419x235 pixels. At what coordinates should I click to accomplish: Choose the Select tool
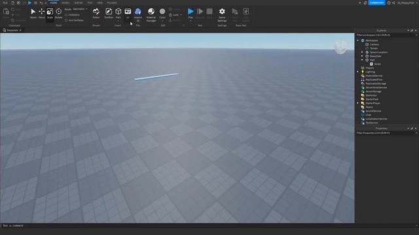[33, 13]
